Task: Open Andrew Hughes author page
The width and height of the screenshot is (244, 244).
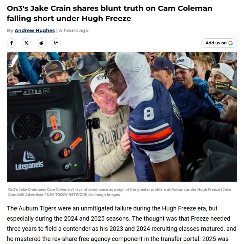Action: (x=35, y=30)
